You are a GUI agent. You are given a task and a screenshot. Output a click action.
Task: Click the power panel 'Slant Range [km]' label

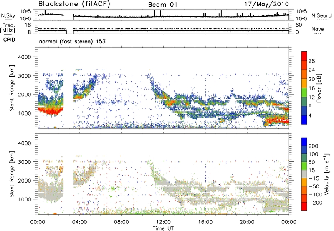coord(12,88)
